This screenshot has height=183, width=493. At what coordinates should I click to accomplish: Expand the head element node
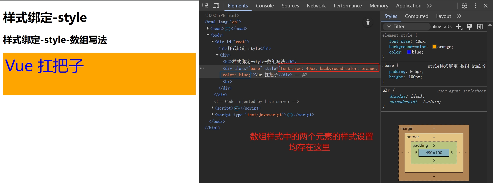click(x=208, y=28)
